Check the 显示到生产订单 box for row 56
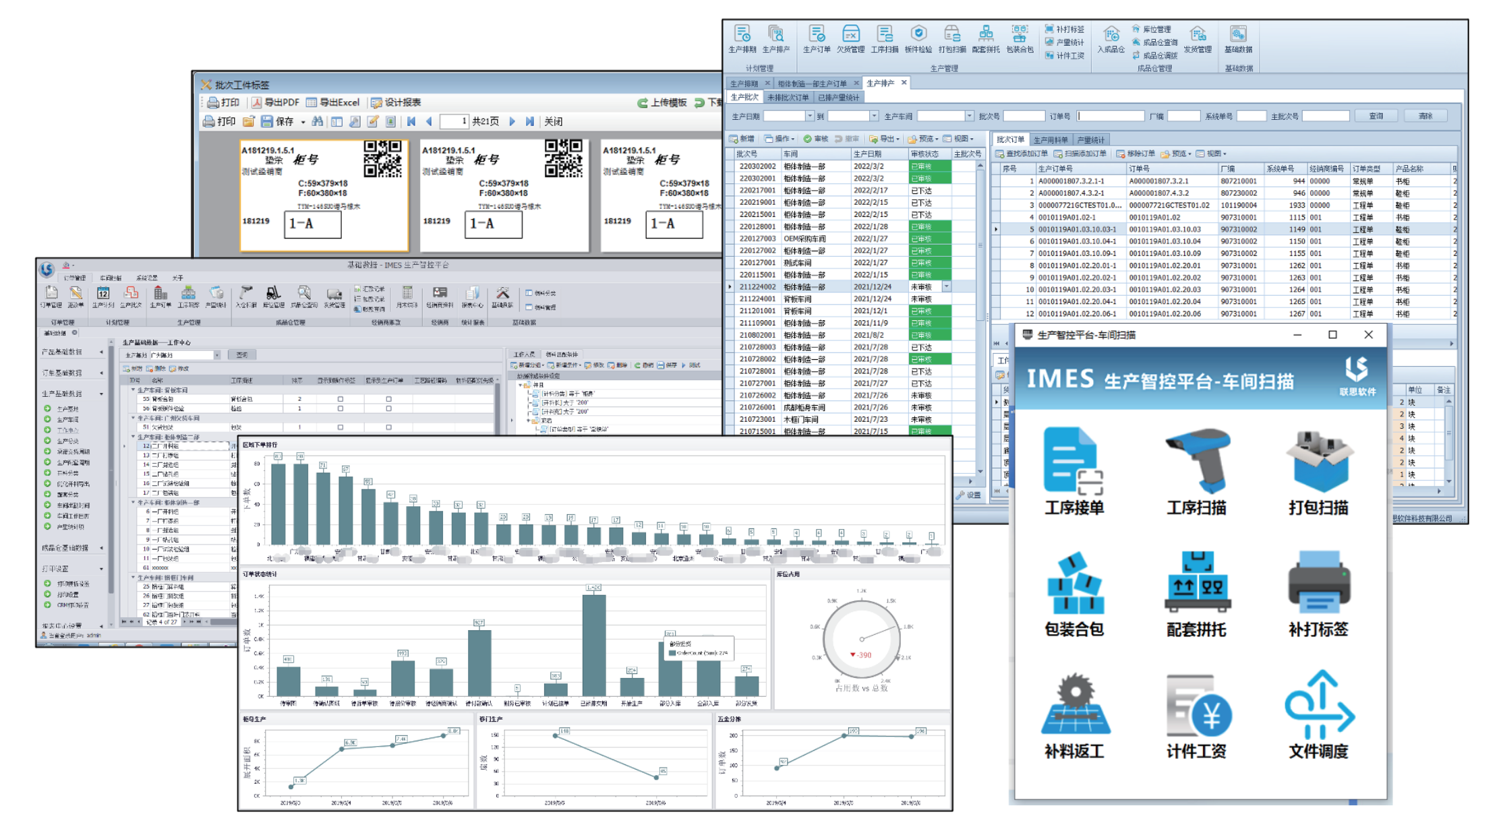 [x=388, y=408]
